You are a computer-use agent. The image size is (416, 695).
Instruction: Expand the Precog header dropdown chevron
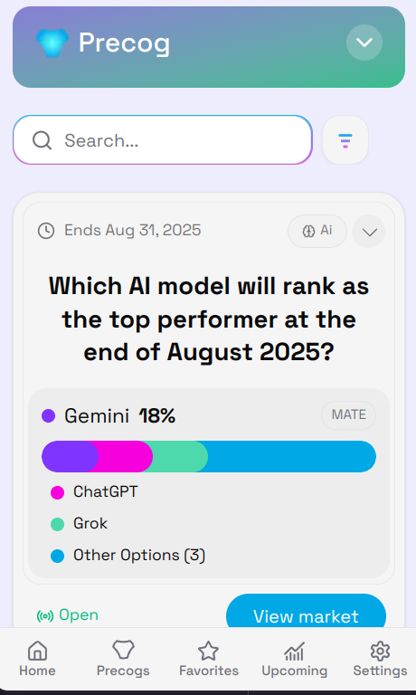364,43
